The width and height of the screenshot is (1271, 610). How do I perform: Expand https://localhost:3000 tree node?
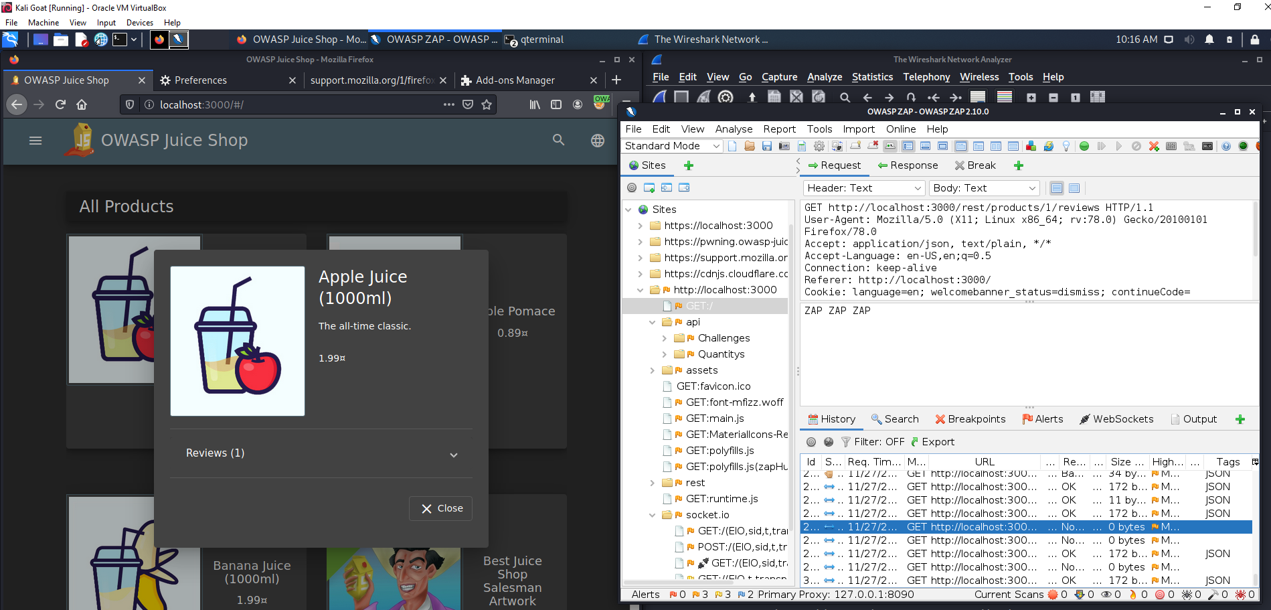point(641,226)
